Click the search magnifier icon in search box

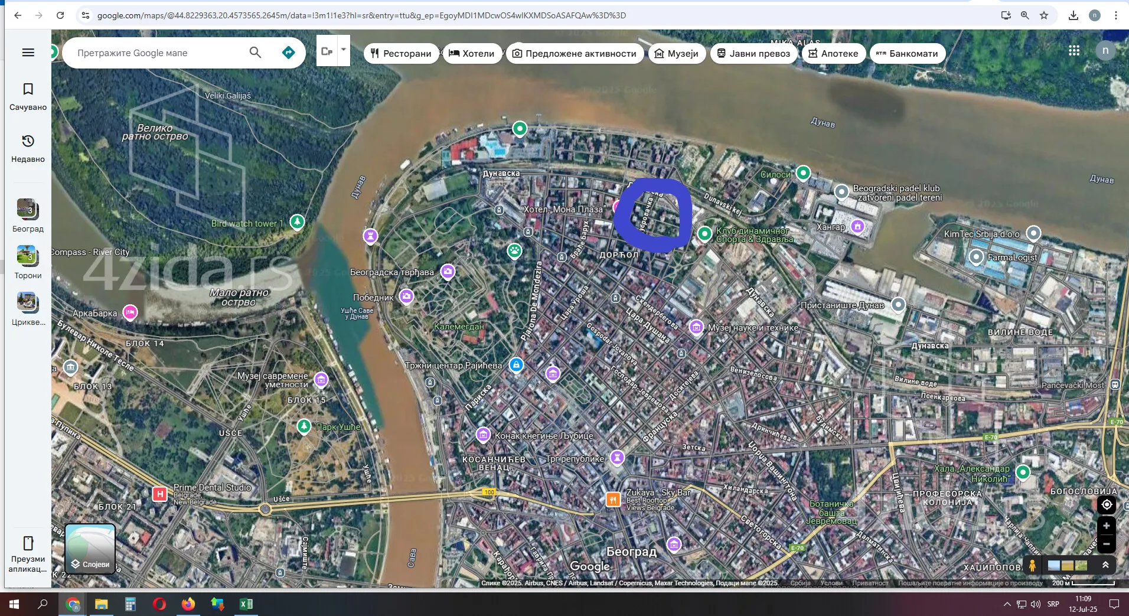(255, 53)
